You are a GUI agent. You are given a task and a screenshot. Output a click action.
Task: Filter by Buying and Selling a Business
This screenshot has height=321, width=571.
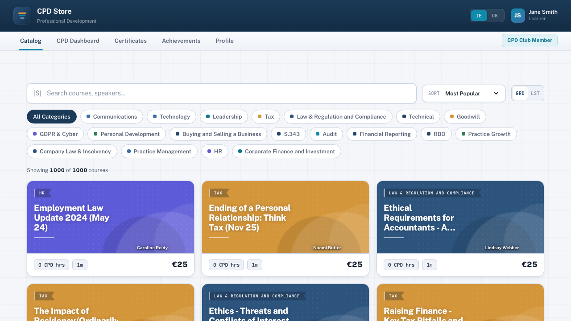click(219, 134)
